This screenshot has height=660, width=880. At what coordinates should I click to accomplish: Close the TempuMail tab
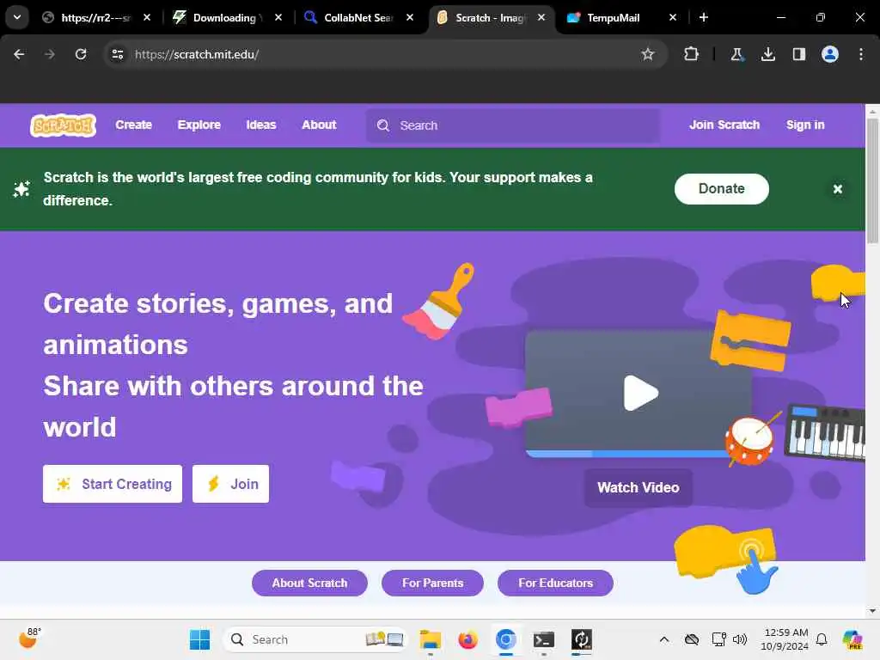tap(673, 17)
